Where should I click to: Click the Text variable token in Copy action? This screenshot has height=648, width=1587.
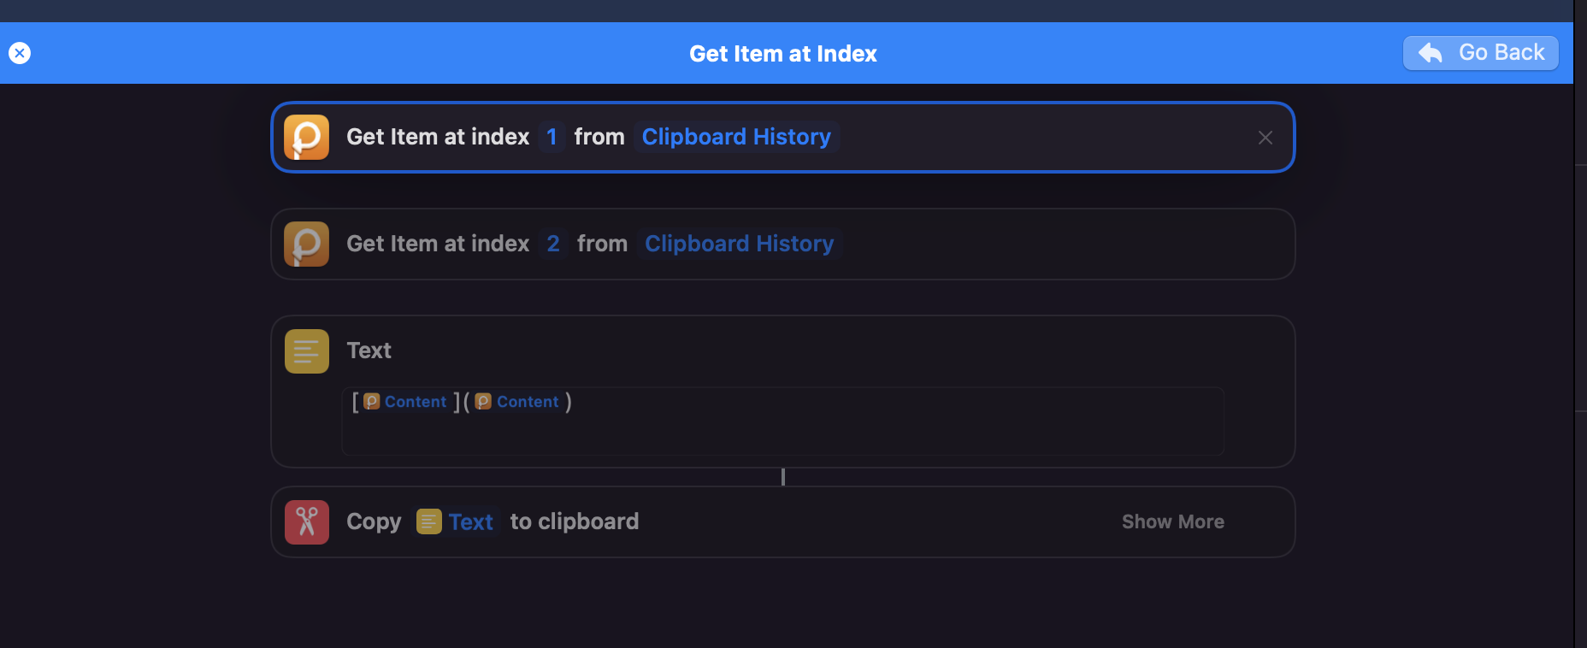tap(470, 521)
